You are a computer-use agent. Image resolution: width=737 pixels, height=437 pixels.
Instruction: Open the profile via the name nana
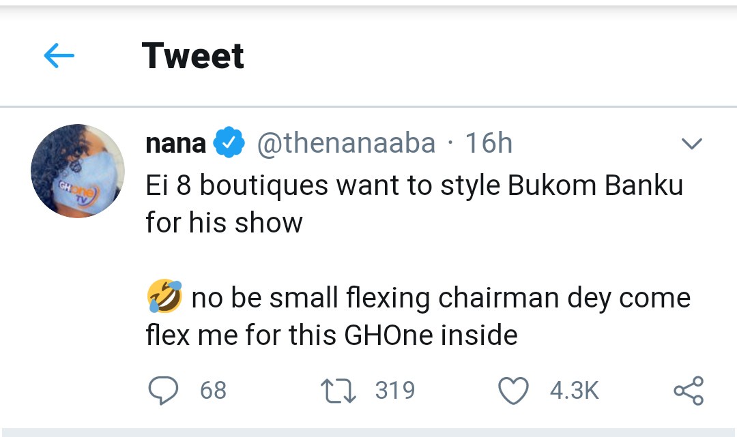click(x=175, y=144)
